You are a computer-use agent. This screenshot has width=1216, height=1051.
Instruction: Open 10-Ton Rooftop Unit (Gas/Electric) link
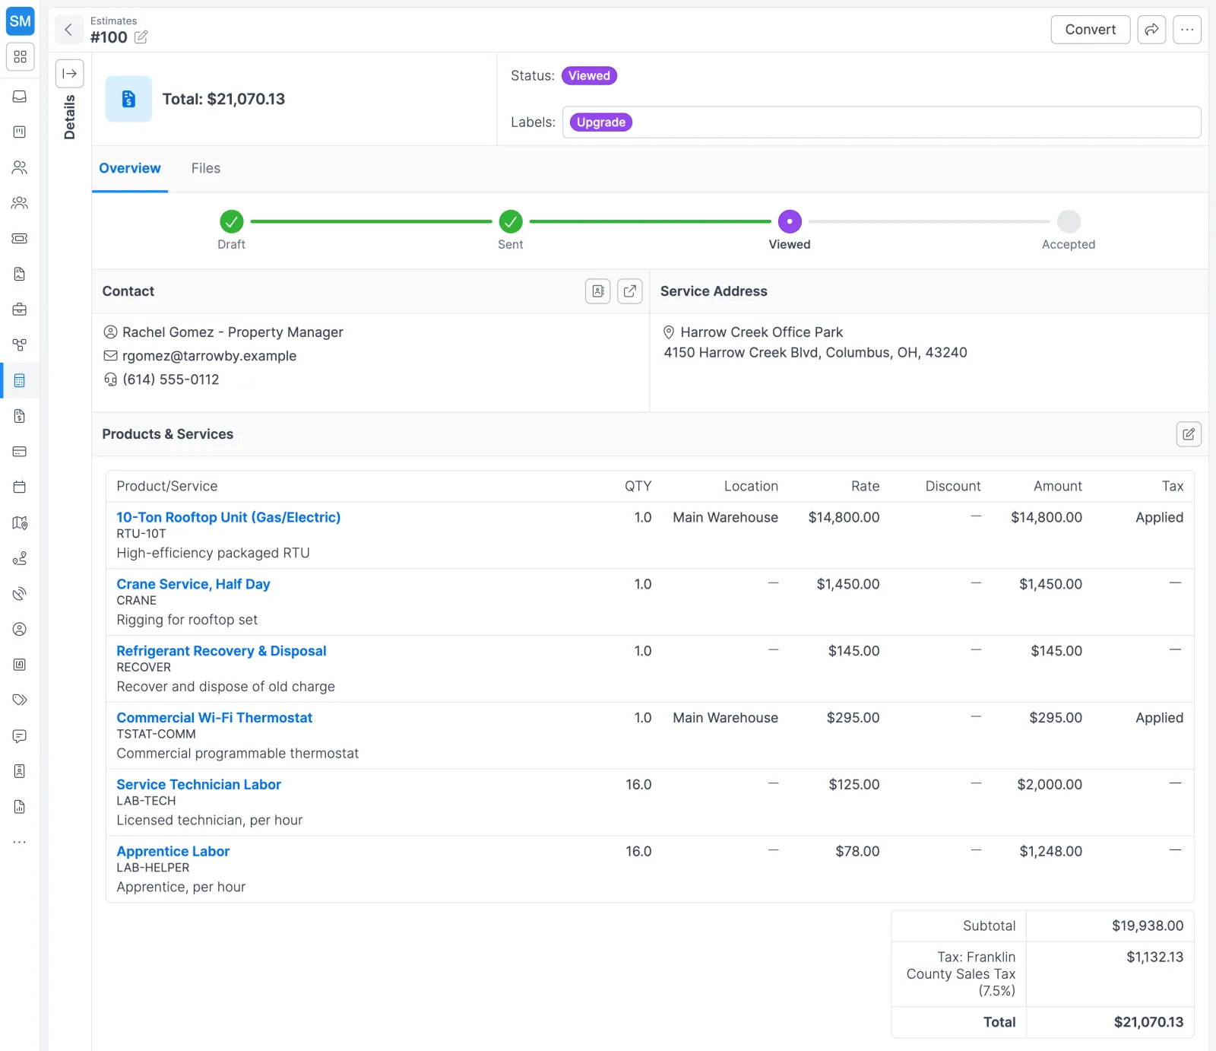pyautogui.click(x=229, y=517)
